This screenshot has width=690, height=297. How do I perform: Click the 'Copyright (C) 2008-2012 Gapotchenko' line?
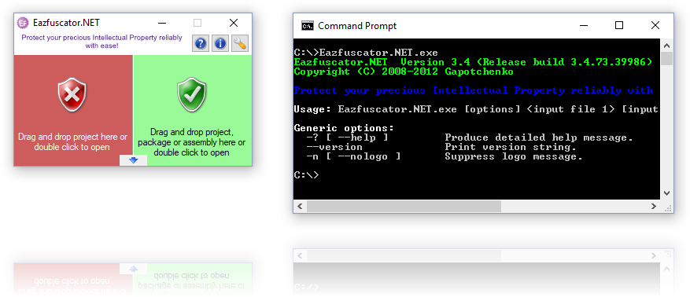404,71
